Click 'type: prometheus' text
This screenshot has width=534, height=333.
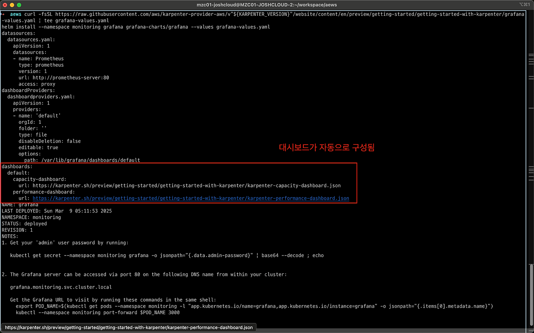pos(41,65)
